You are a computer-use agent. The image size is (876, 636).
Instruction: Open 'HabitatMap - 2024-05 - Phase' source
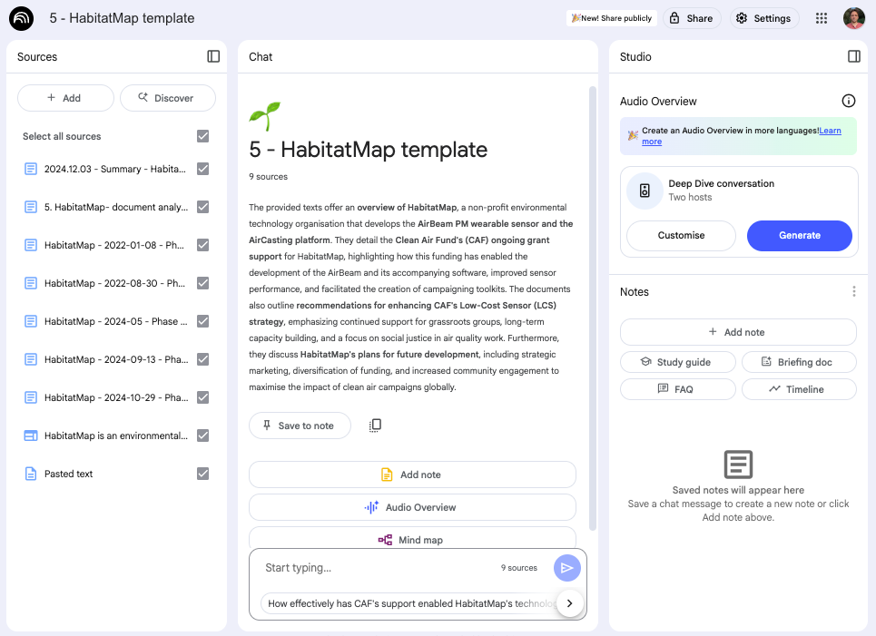pos(116,322)
